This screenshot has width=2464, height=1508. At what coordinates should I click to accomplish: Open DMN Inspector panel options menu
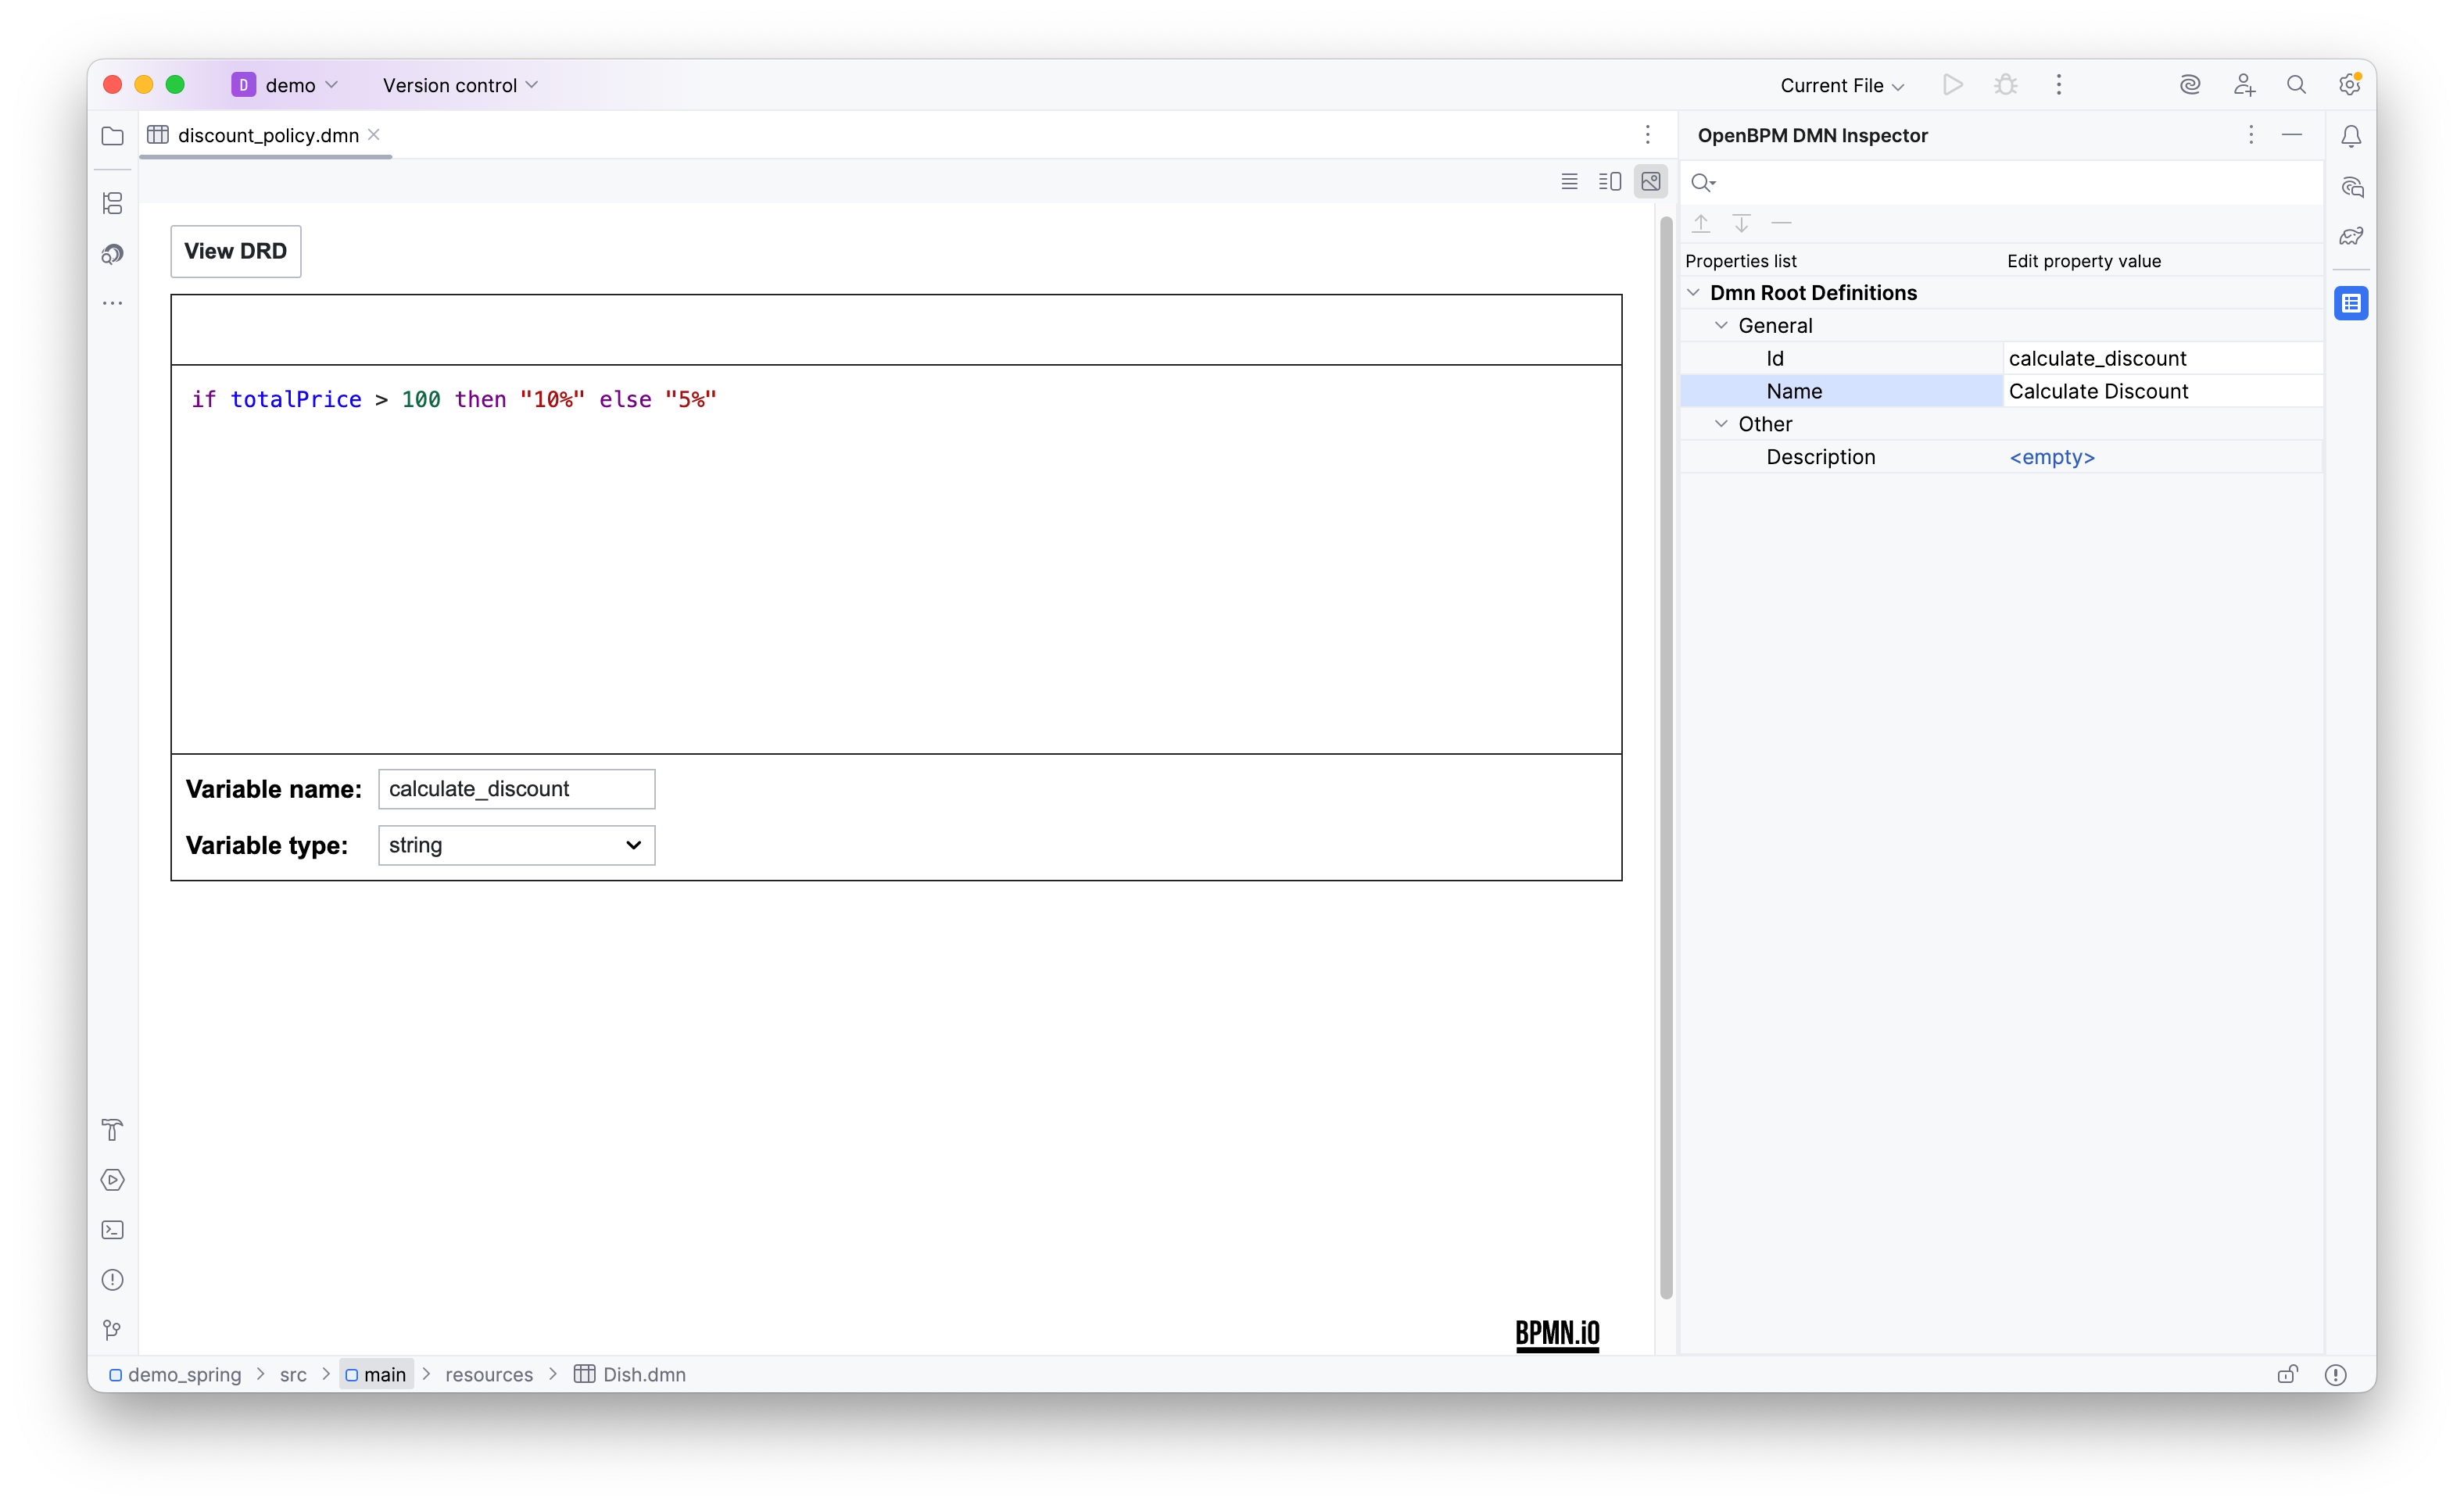[2251, 135]
